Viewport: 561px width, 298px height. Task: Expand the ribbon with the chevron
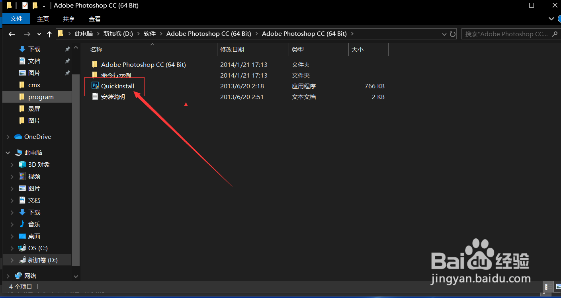551,19
